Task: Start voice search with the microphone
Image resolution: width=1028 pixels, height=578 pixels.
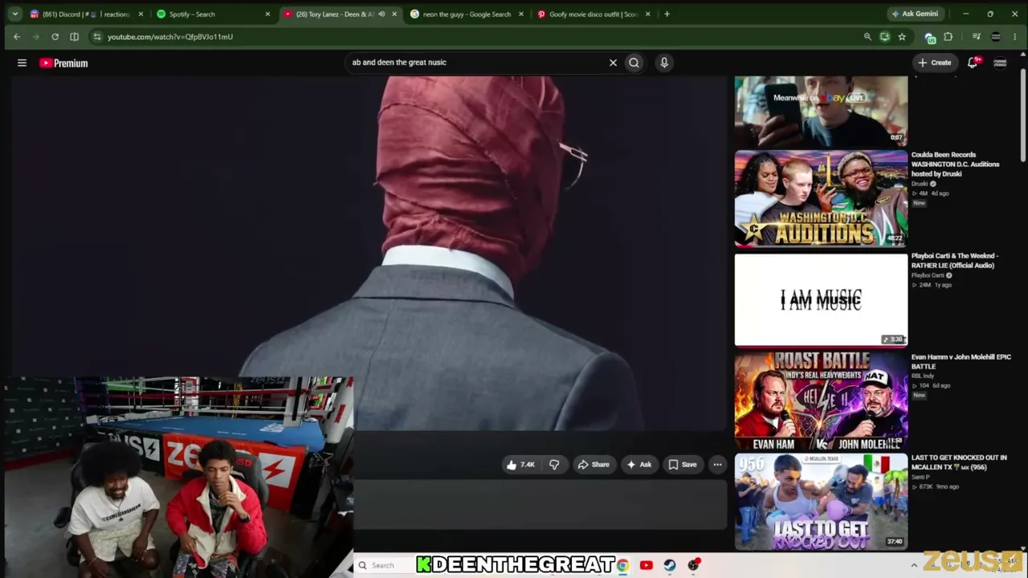Action: pos(664,63)
